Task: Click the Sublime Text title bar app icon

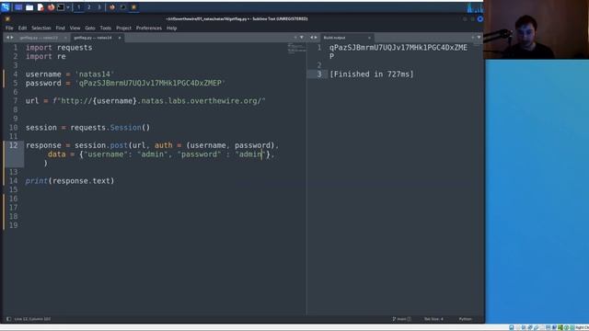Action: [x=7, y=18]
